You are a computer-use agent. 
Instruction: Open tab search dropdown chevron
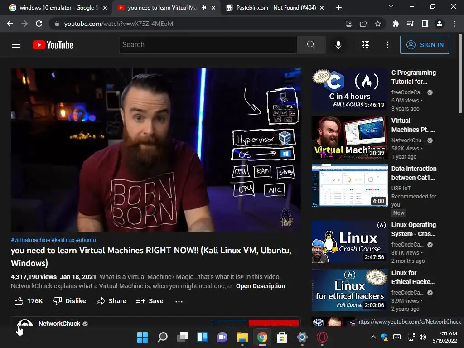click(x=391, y=6)
